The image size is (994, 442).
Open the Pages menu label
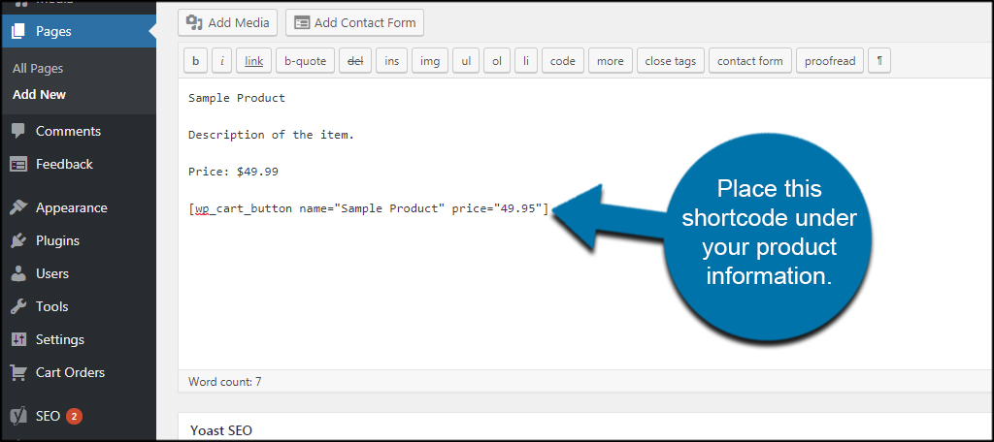pos(53,31)
